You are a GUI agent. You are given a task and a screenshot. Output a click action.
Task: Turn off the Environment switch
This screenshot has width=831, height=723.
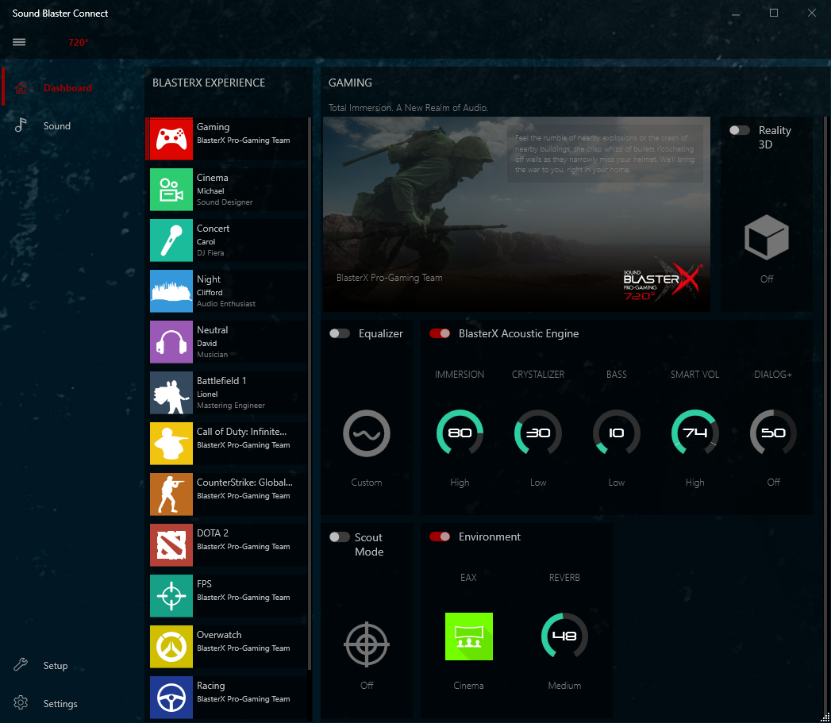(440, 536)
